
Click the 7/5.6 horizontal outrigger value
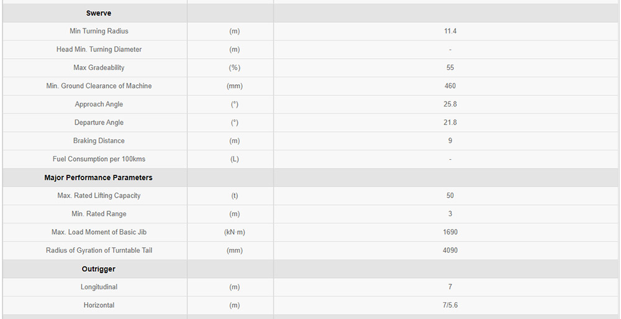coord(450,305)
